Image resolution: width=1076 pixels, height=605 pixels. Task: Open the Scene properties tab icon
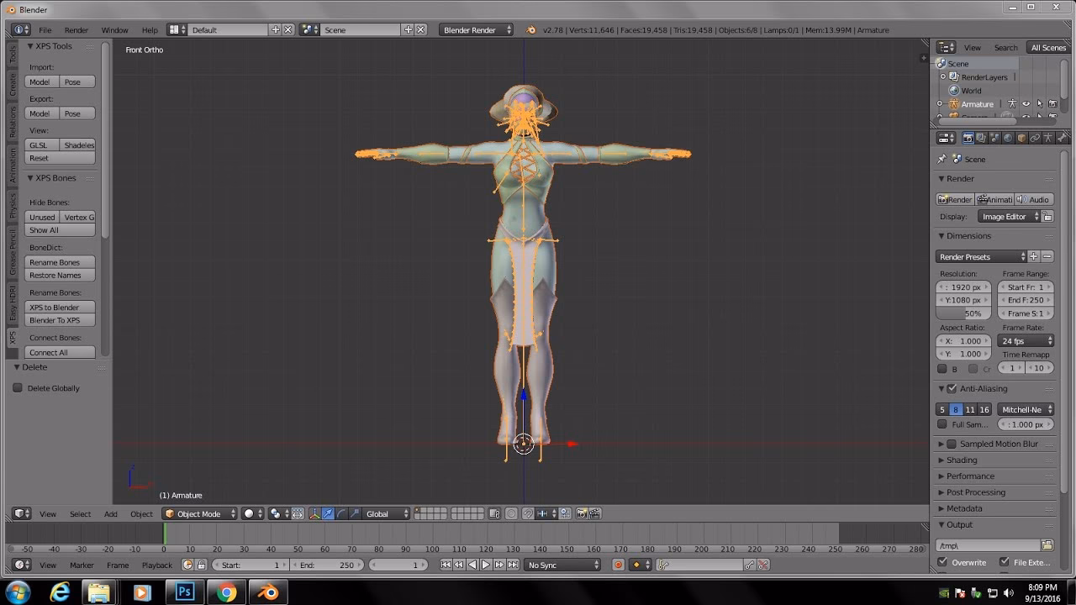tap(994, 138)
